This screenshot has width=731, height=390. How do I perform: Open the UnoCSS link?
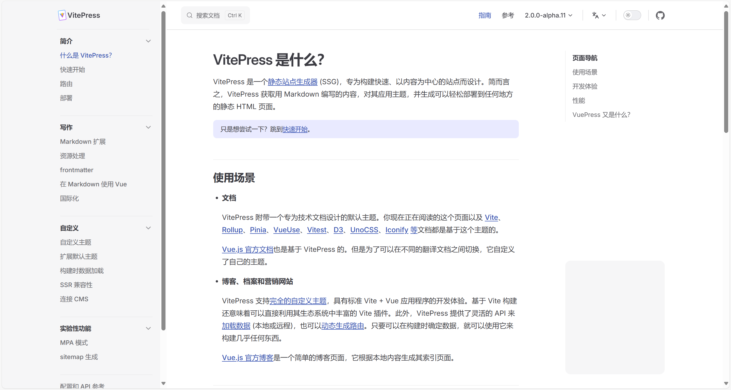click(x=364, y=230)
